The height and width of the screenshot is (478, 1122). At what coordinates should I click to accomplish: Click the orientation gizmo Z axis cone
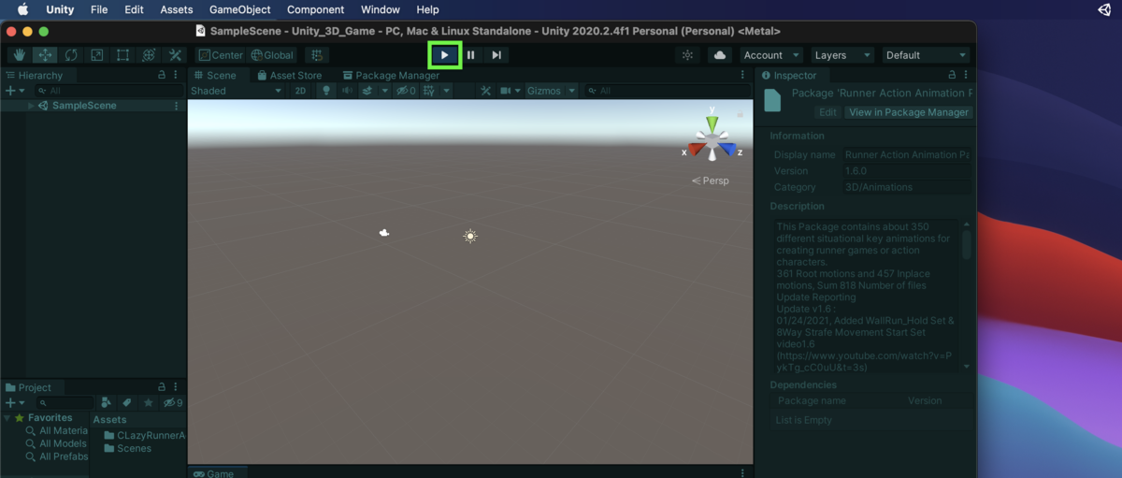coord(728,150)
